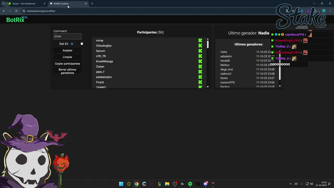Click the BotRix Beta logo
The width and height of the screenshot is (334, 188).
(x=17, y=19)
